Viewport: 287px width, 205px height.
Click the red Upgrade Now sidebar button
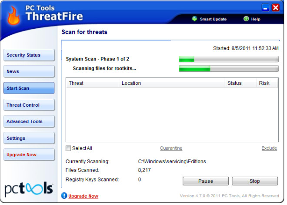(29, 155)
